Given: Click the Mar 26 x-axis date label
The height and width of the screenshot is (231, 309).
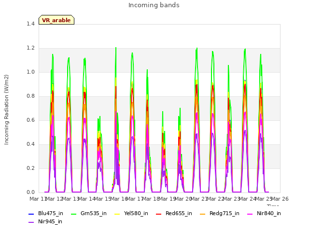Looking at the screenshot, I should coord(280,199).
